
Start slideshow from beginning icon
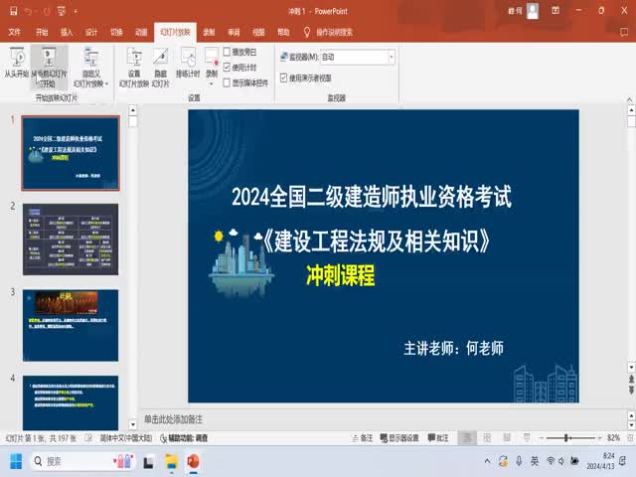pyautogui.click(x=17, y=62)
